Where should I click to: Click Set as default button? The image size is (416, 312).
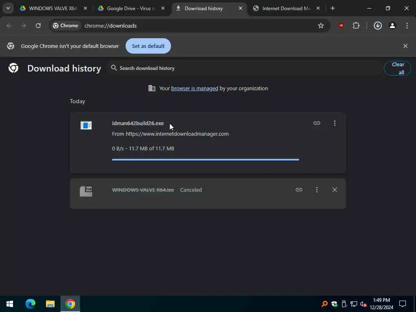pyautogui.click(x=148, y=46)
